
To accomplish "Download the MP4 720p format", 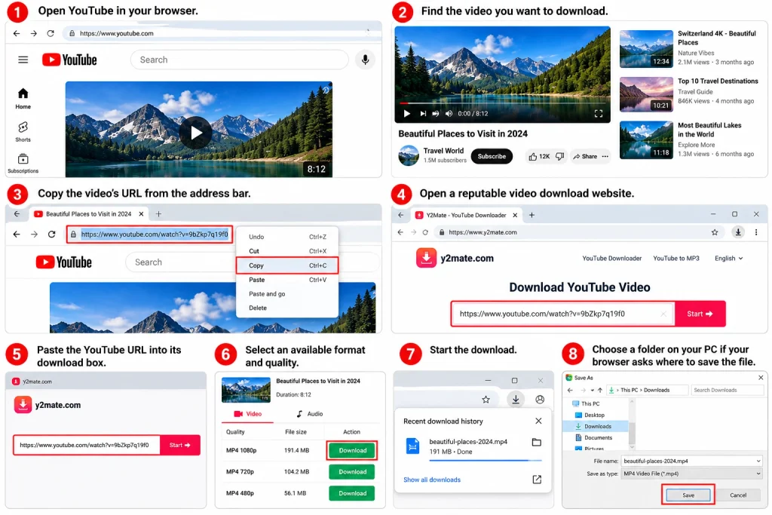I will click(353, 472).
